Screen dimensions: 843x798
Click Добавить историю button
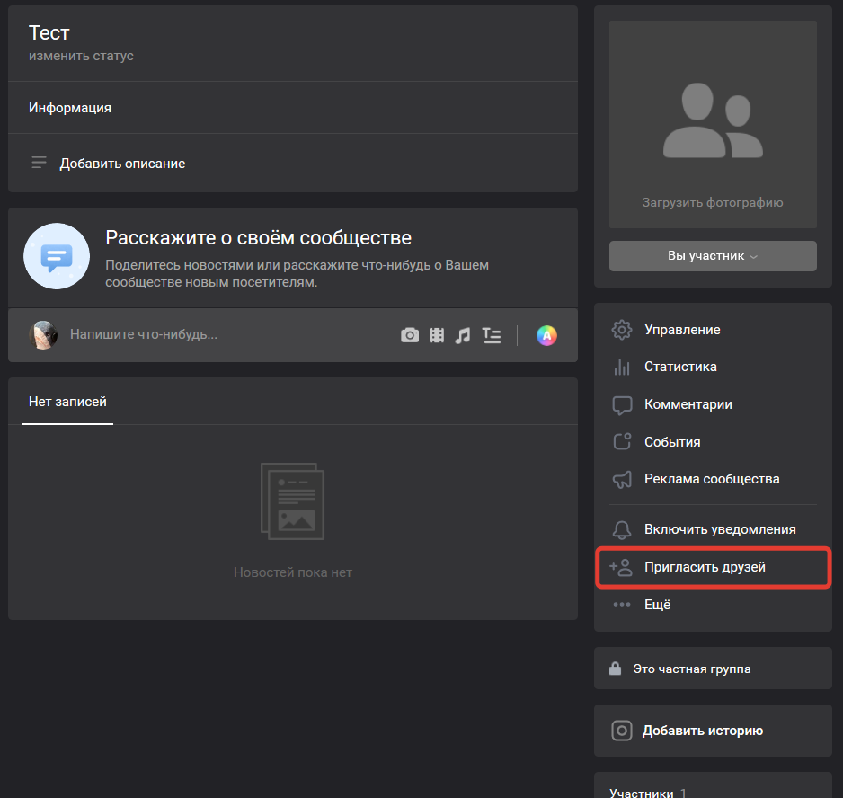click(702, 731)
